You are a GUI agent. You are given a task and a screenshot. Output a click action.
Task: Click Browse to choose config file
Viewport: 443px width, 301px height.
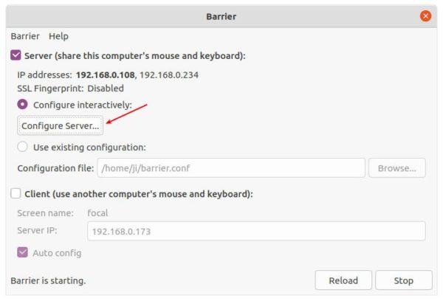click(397, 168)
